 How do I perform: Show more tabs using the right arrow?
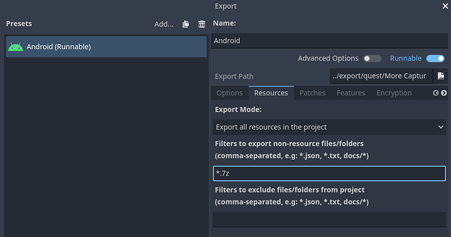pos(444,93)
